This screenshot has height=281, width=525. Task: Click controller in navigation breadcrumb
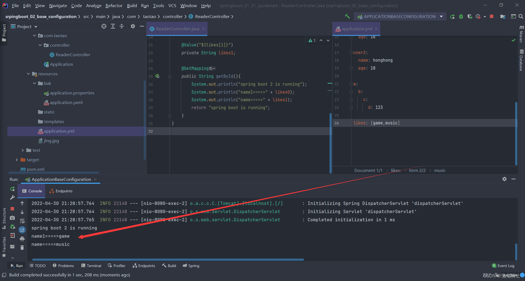[173, 17]
